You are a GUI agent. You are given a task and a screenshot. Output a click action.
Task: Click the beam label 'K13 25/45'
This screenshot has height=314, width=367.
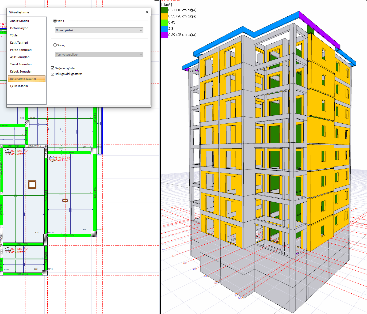(x=14, y=146)
